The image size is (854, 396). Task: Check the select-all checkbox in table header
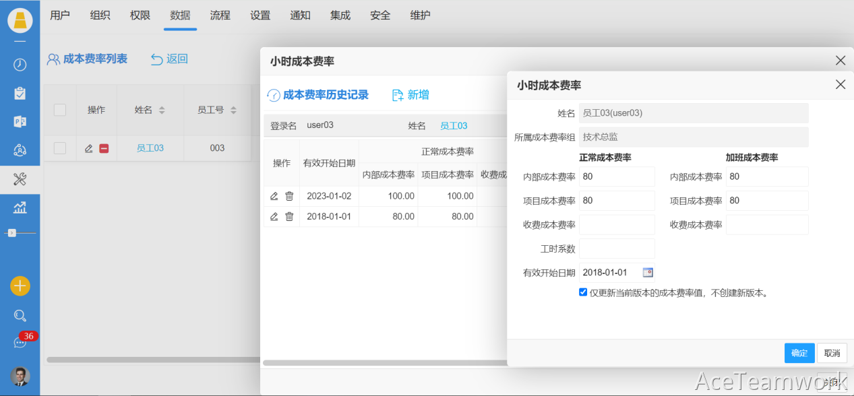click(x=60, y=110)
